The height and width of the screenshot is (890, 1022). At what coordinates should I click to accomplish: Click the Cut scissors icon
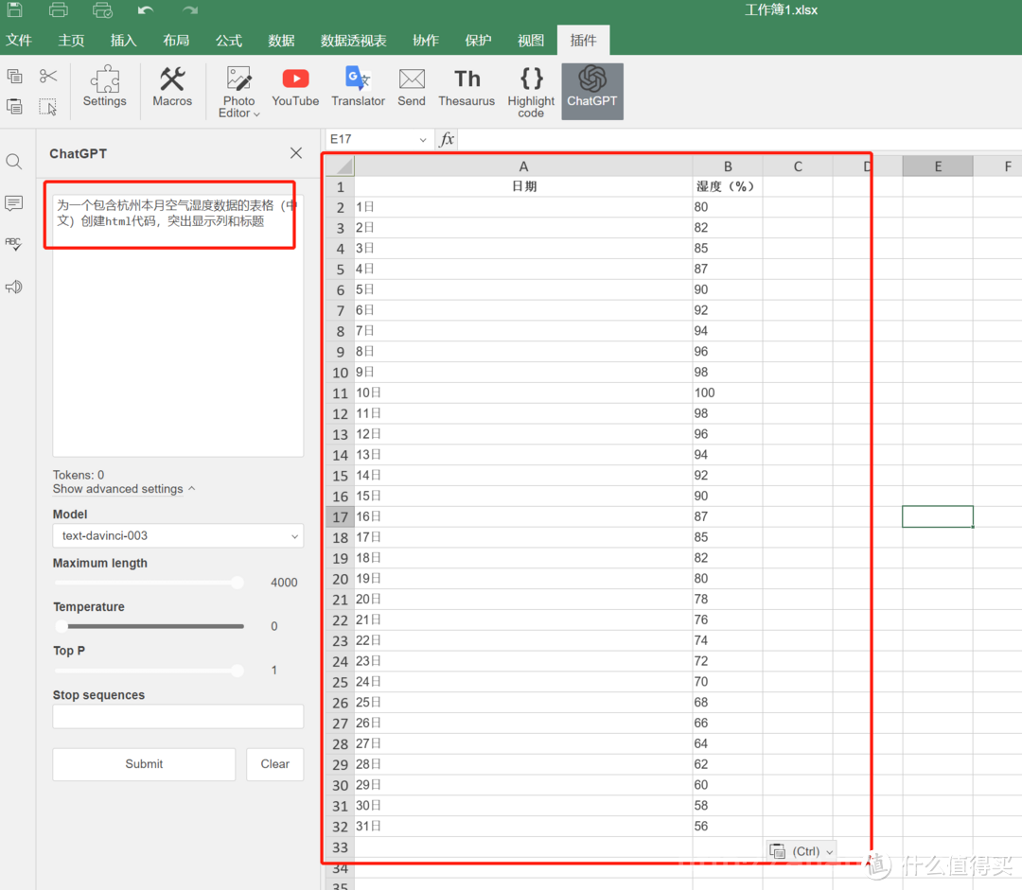pos(48,77)
